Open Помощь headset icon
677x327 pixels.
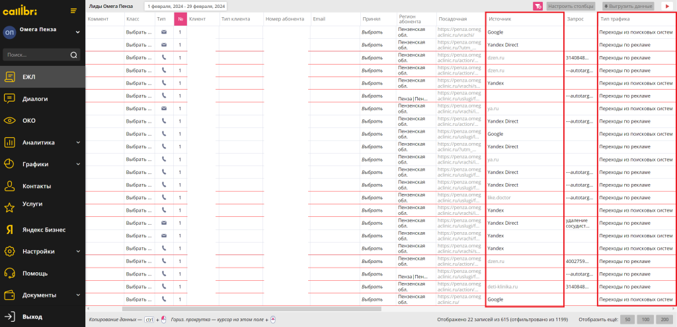[9, 273]
